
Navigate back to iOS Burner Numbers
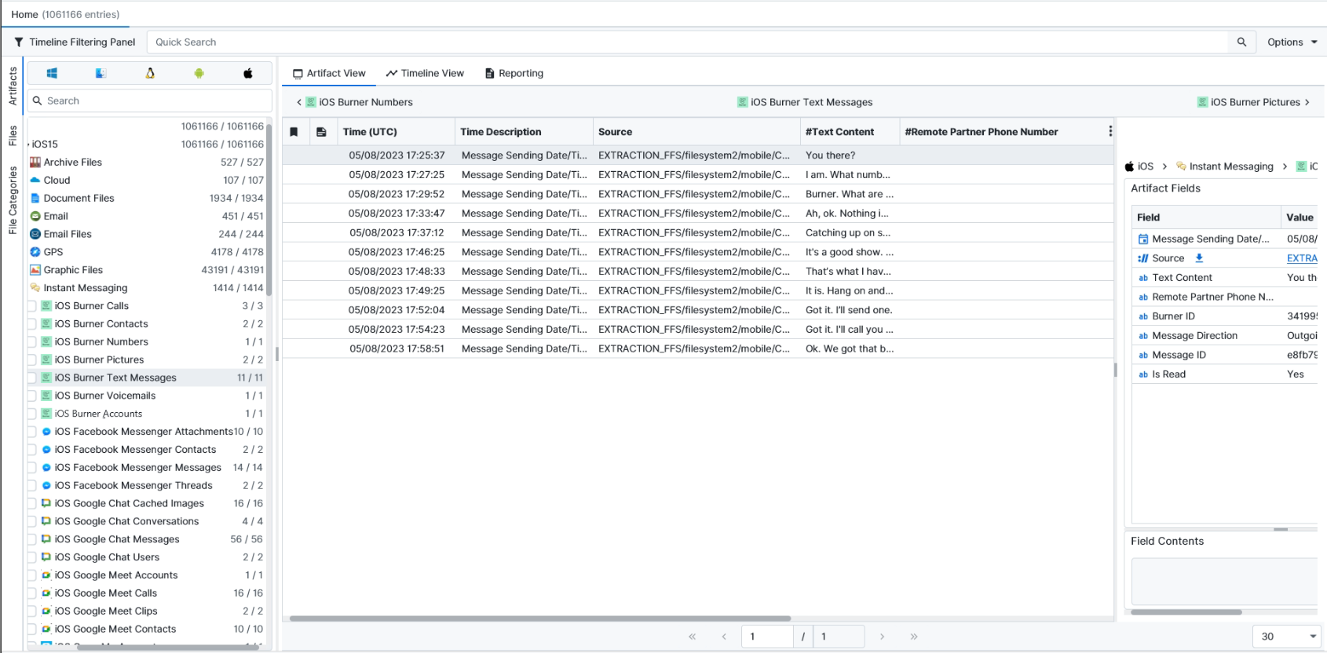[355, 102]
